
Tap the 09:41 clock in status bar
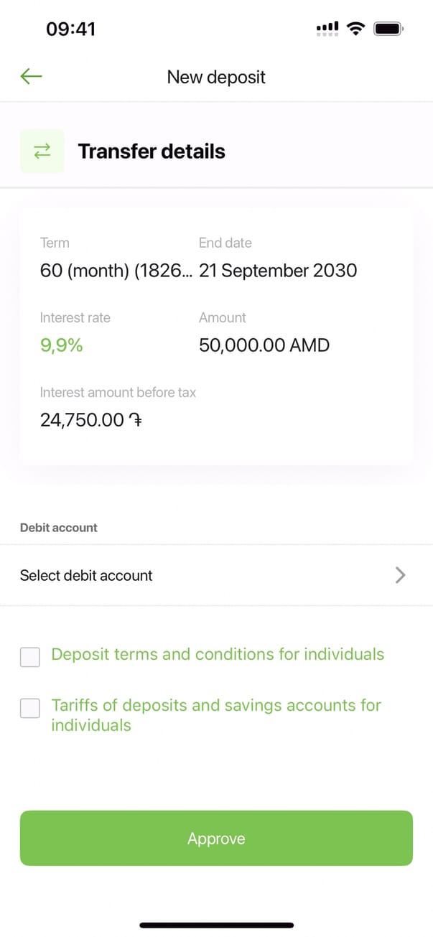pos(71,29)
